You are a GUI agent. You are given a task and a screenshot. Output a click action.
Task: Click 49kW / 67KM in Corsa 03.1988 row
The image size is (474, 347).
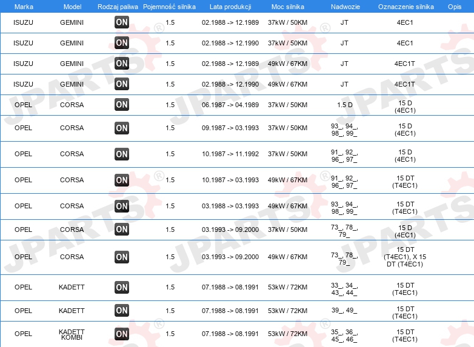coord(287,206)
